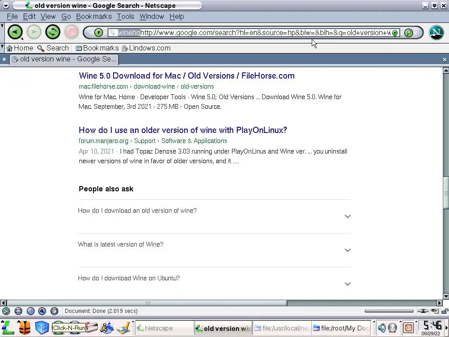Image resolution: width=449 pixels, height=337 pixels.
Task: Click the greyed-out Forward arrow button
Action: point(34,32)
